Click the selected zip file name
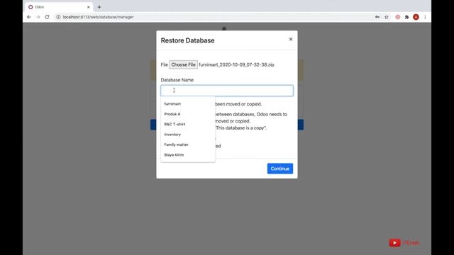The width and height of the screenshot is (454, 255). [x=236, y=64]
